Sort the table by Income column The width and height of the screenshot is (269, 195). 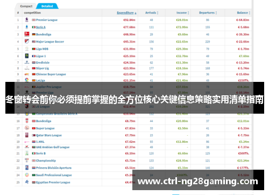(182, 13)
